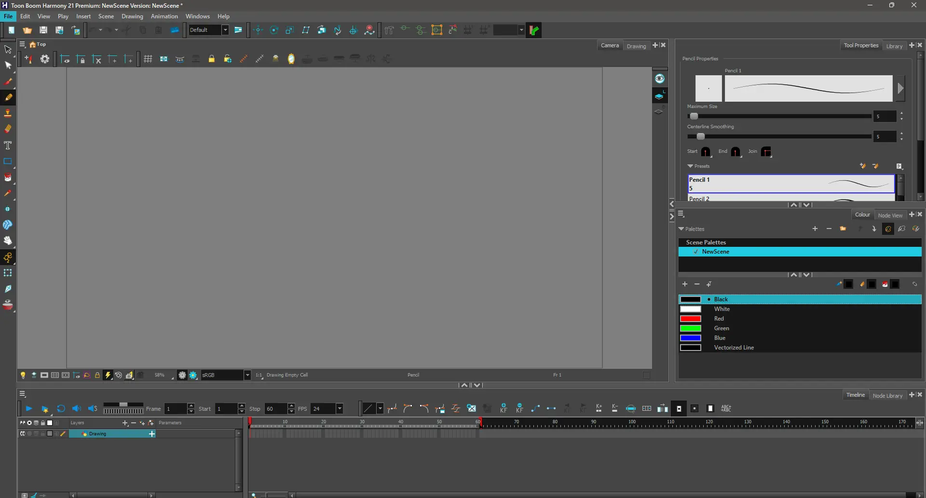Select the Eraser tool

pyautogui.click(x=8, y=129)
